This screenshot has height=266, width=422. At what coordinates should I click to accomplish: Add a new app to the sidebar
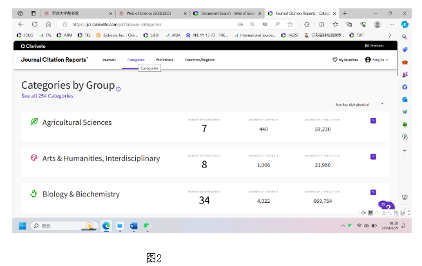pyautogui.click(x=405, y=150)
